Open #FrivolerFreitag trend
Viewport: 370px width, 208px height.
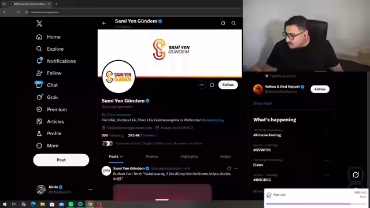[x=267, y=135]
